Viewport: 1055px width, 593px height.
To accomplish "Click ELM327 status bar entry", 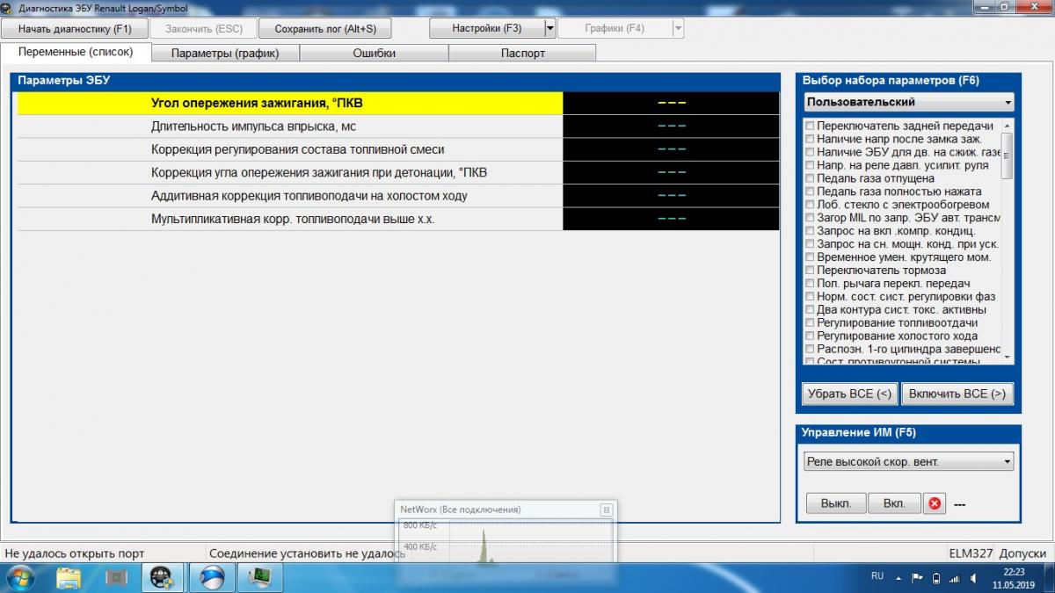I will 971,553.
